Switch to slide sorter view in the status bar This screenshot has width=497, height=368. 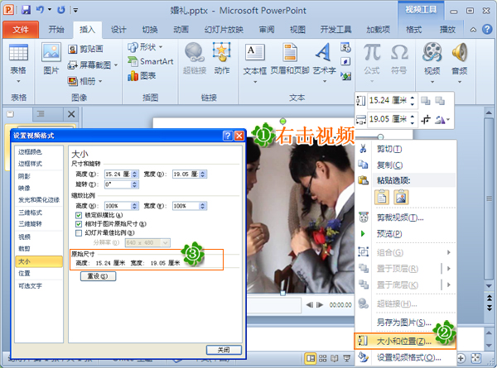click(323, 358)
